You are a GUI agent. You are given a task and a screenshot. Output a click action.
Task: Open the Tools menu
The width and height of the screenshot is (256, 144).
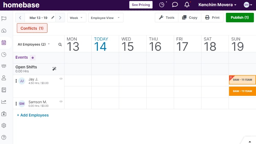[x=167, y=18]
